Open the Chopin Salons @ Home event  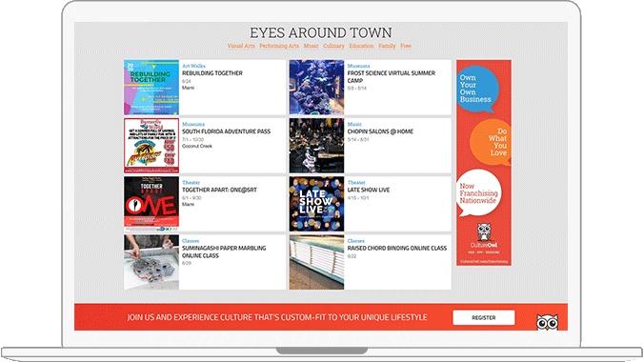pyautogui.click(x=380, y=131)
